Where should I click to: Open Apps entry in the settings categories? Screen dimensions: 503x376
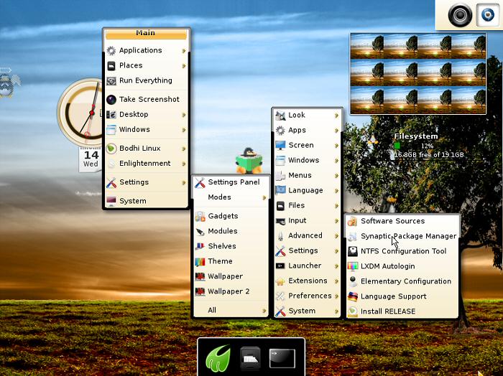click(308, 131)
